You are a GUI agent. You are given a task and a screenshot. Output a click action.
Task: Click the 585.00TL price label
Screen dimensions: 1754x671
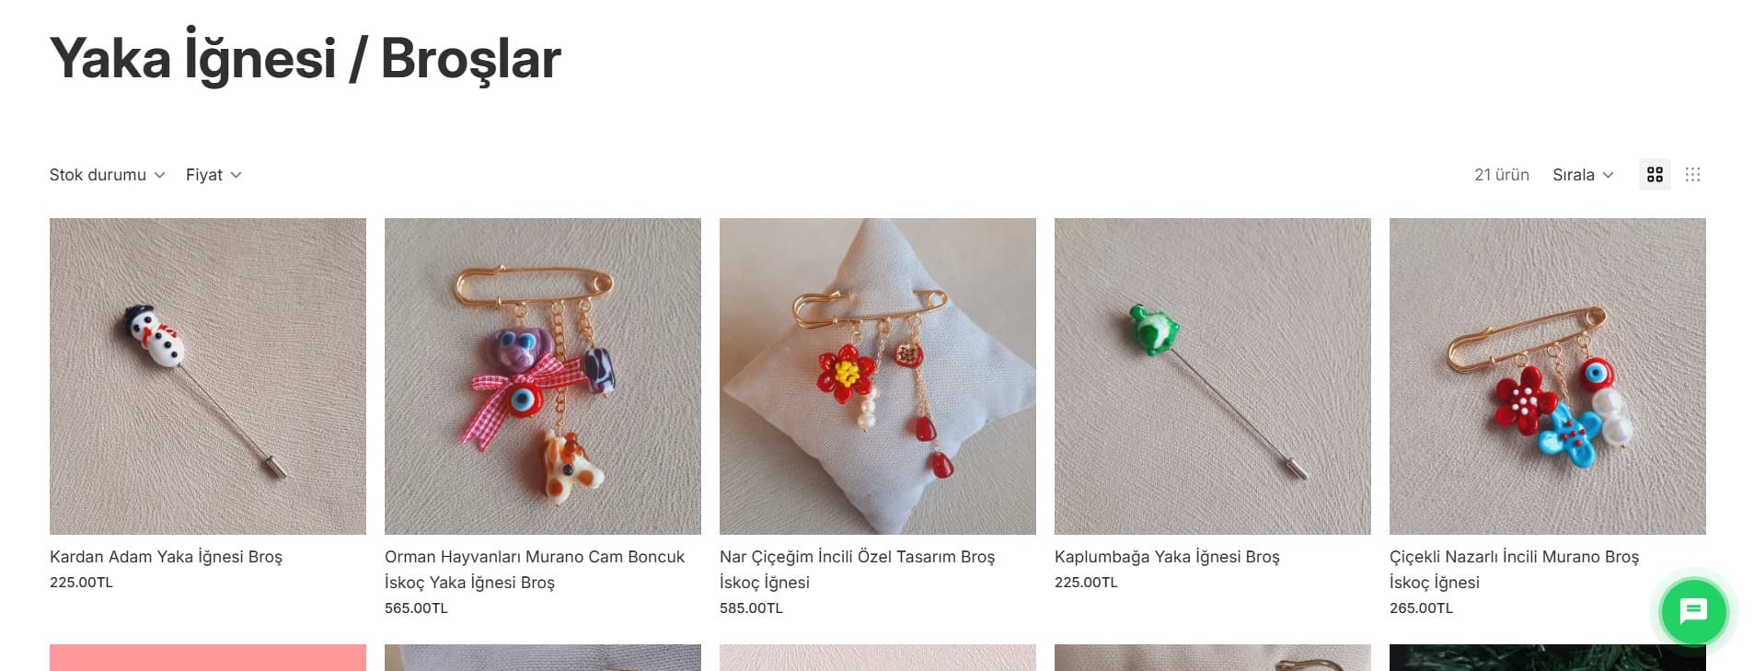[751, 608]
